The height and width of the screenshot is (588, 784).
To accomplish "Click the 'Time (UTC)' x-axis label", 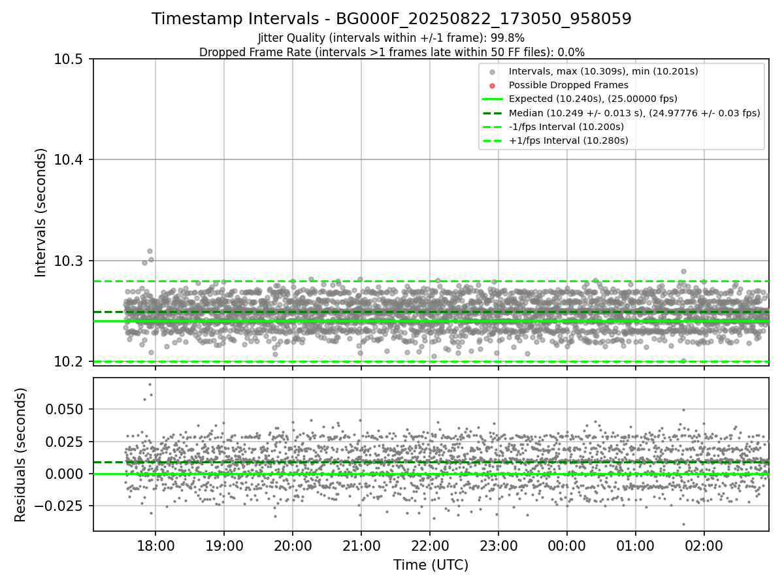I will 431,565.
